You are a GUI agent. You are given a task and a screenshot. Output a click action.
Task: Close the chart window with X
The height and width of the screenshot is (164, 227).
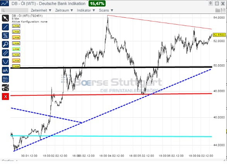(x=223, y=3)
